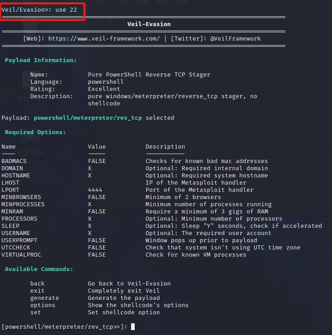Click 'Check for known VM processes' text

196,255
